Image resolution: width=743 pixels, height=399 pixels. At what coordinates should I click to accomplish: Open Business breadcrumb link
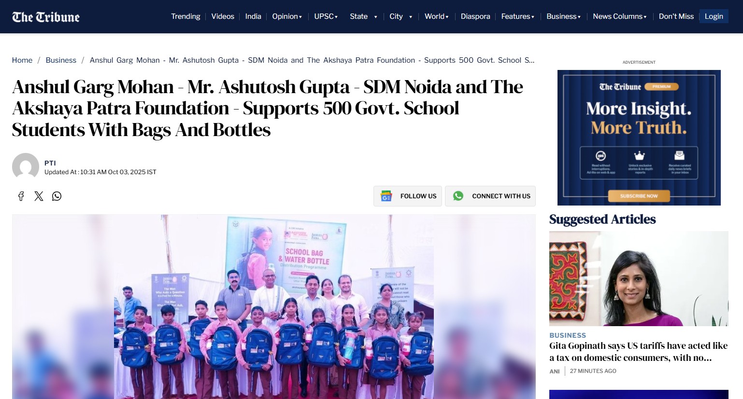[61, 60]
